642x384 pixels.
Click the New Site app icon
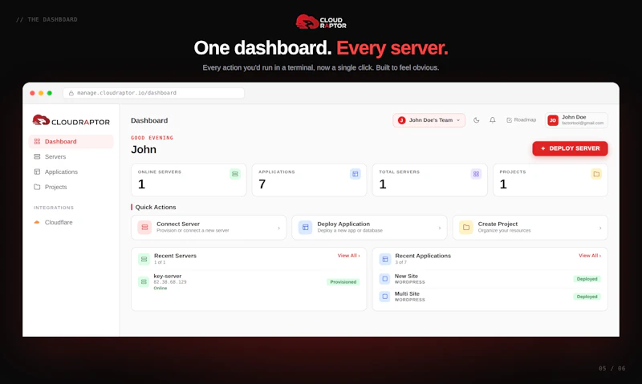pyautogui.click(x=385, y=279)
